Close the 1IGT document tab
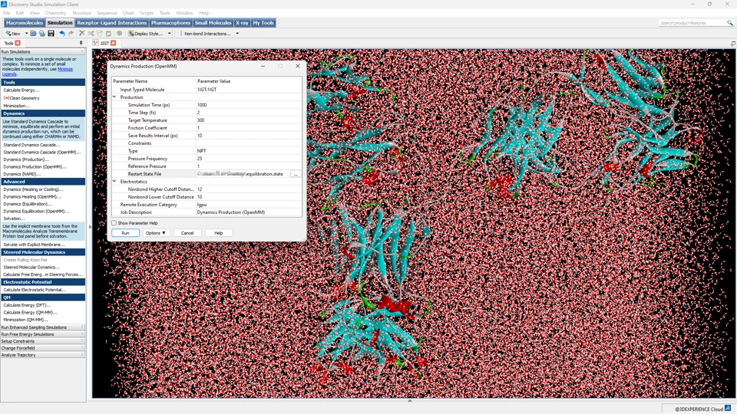Viewport: 737px width, 414px height. pos(114,43)
